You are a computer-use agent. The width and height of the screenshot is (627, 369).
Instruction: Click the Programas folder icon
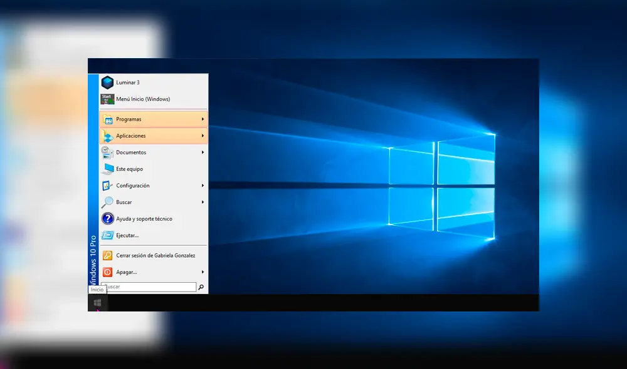[x=107, y=119]
